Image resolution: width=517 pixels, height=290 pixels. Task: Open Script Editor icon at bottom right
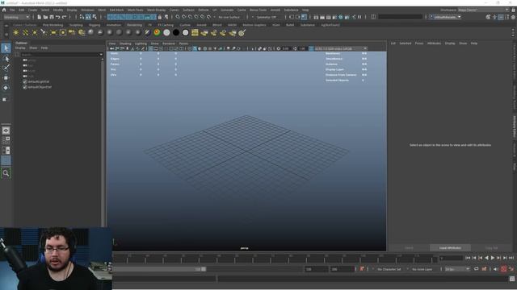pyautogui.click(x=511, y=279)
